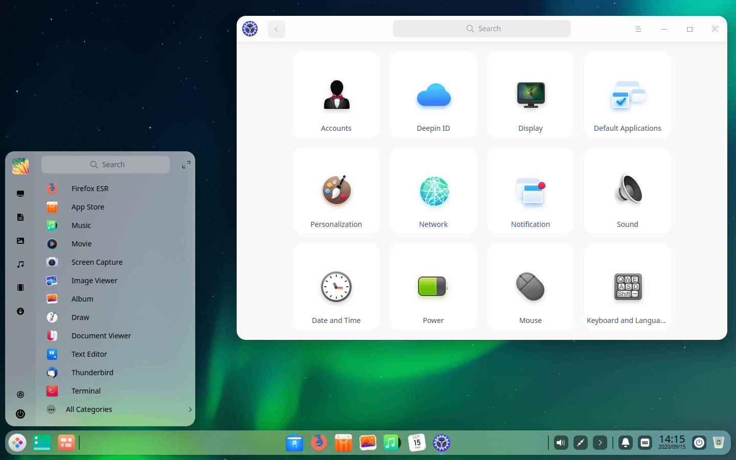The height and width of the screenshot is (460, 736).
Task: Open Date and Time settings
Action: coord(336,287)
